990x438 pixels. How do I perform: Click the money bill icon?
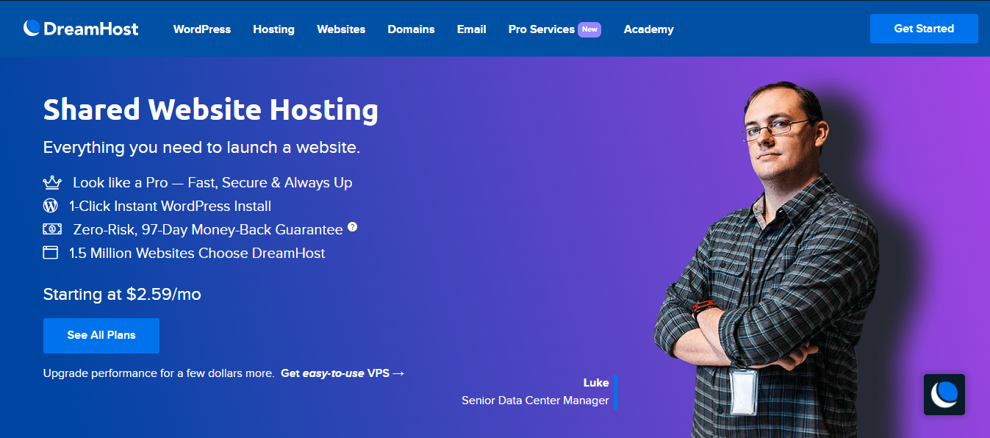tap(52, 229)
